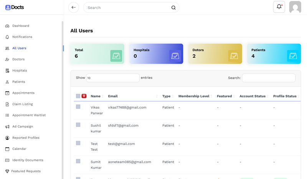Click the Identity Documents card icon
Viewport: 307px width, 179px height.
point(7,160)
